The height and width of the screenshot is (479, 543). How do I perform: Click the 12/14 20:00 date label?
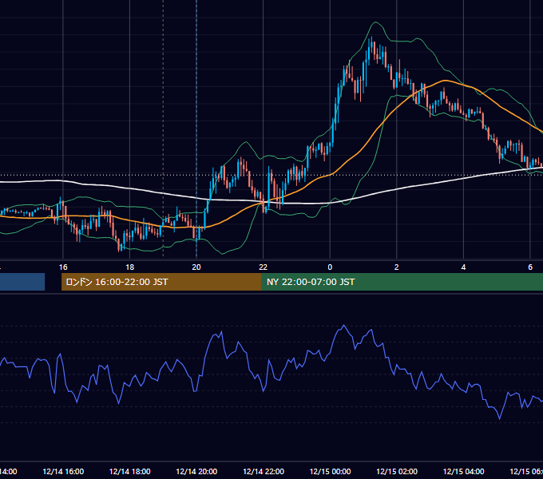point(196,471)
